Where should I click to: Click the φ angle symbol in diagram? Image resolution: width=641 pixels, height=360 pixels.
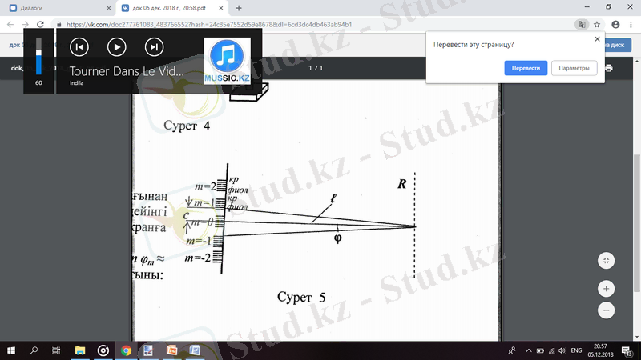pos(337,238)
